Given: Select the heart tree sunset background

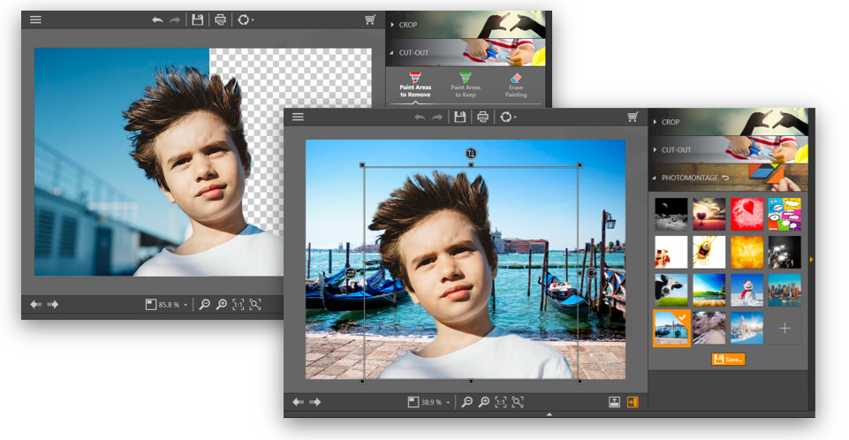Looking at the screenshot, I should [709, 214].
